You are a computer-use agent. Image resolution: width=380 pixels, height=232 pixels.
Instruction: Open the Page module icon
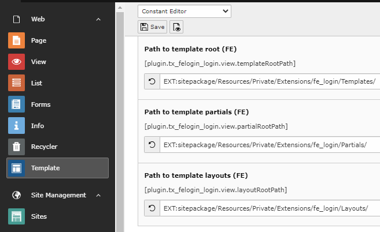pyautogui.click(x=17, y=40)
